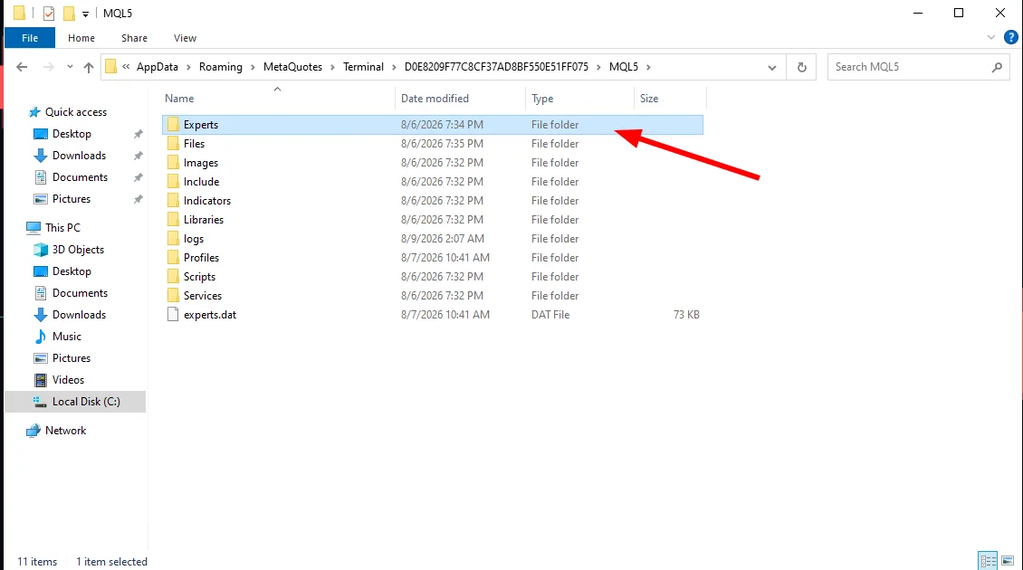Open the address bar history dropdown

772,67
